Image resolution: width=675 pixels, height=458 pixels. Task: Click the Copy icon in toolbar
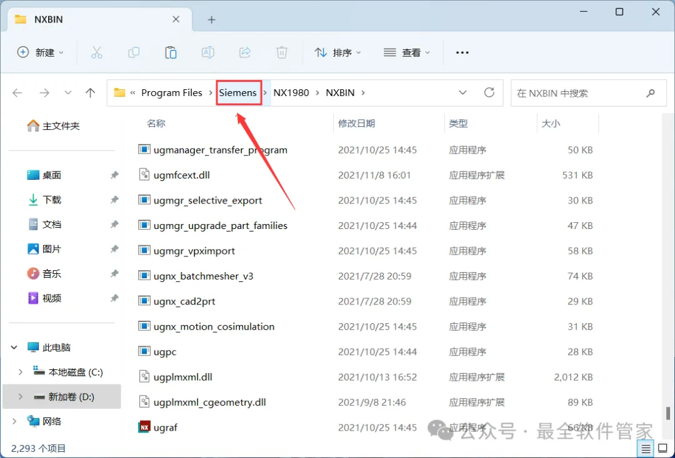134,52
